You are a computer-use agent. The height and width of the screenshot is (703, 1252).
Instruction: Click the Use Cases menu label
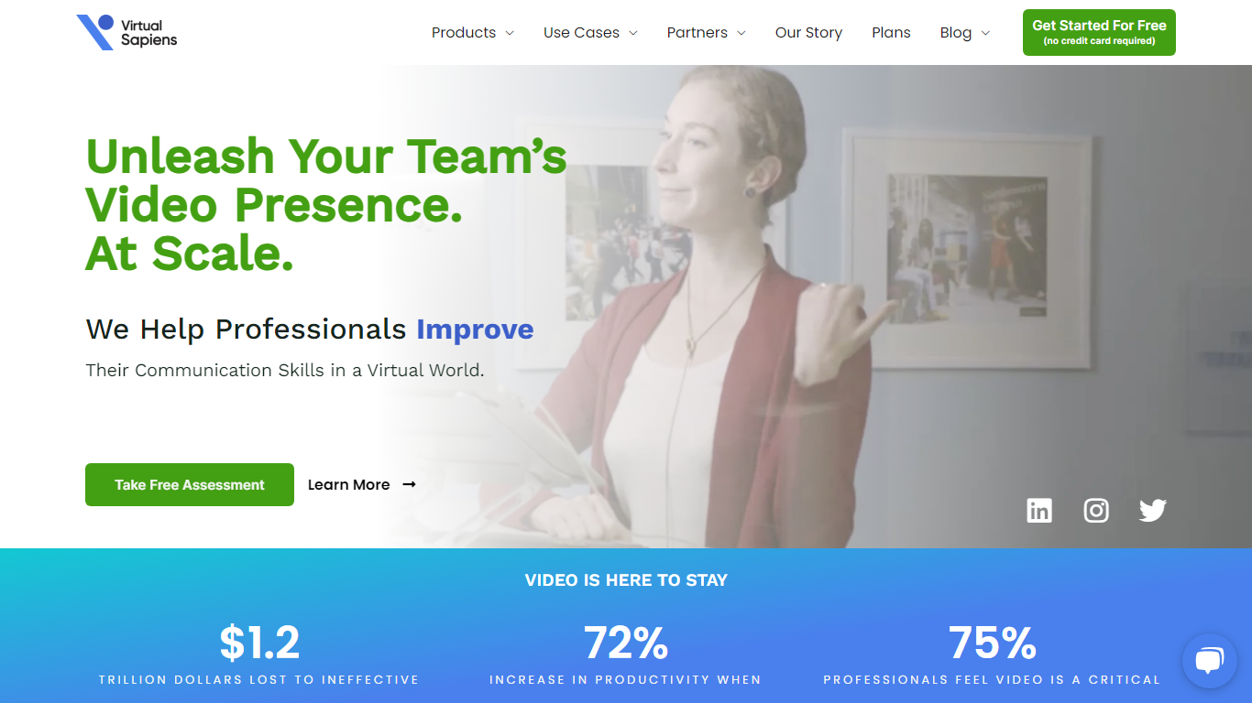click(581, 32)
